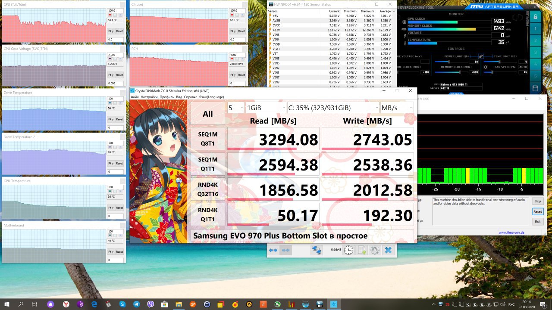
Task: Open the Профиль menu
Action: pyautogui.click(x=167, y=97)
